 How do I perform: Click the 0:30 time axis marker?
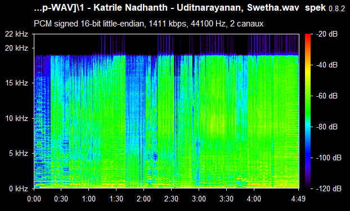(x=61, y=199)
